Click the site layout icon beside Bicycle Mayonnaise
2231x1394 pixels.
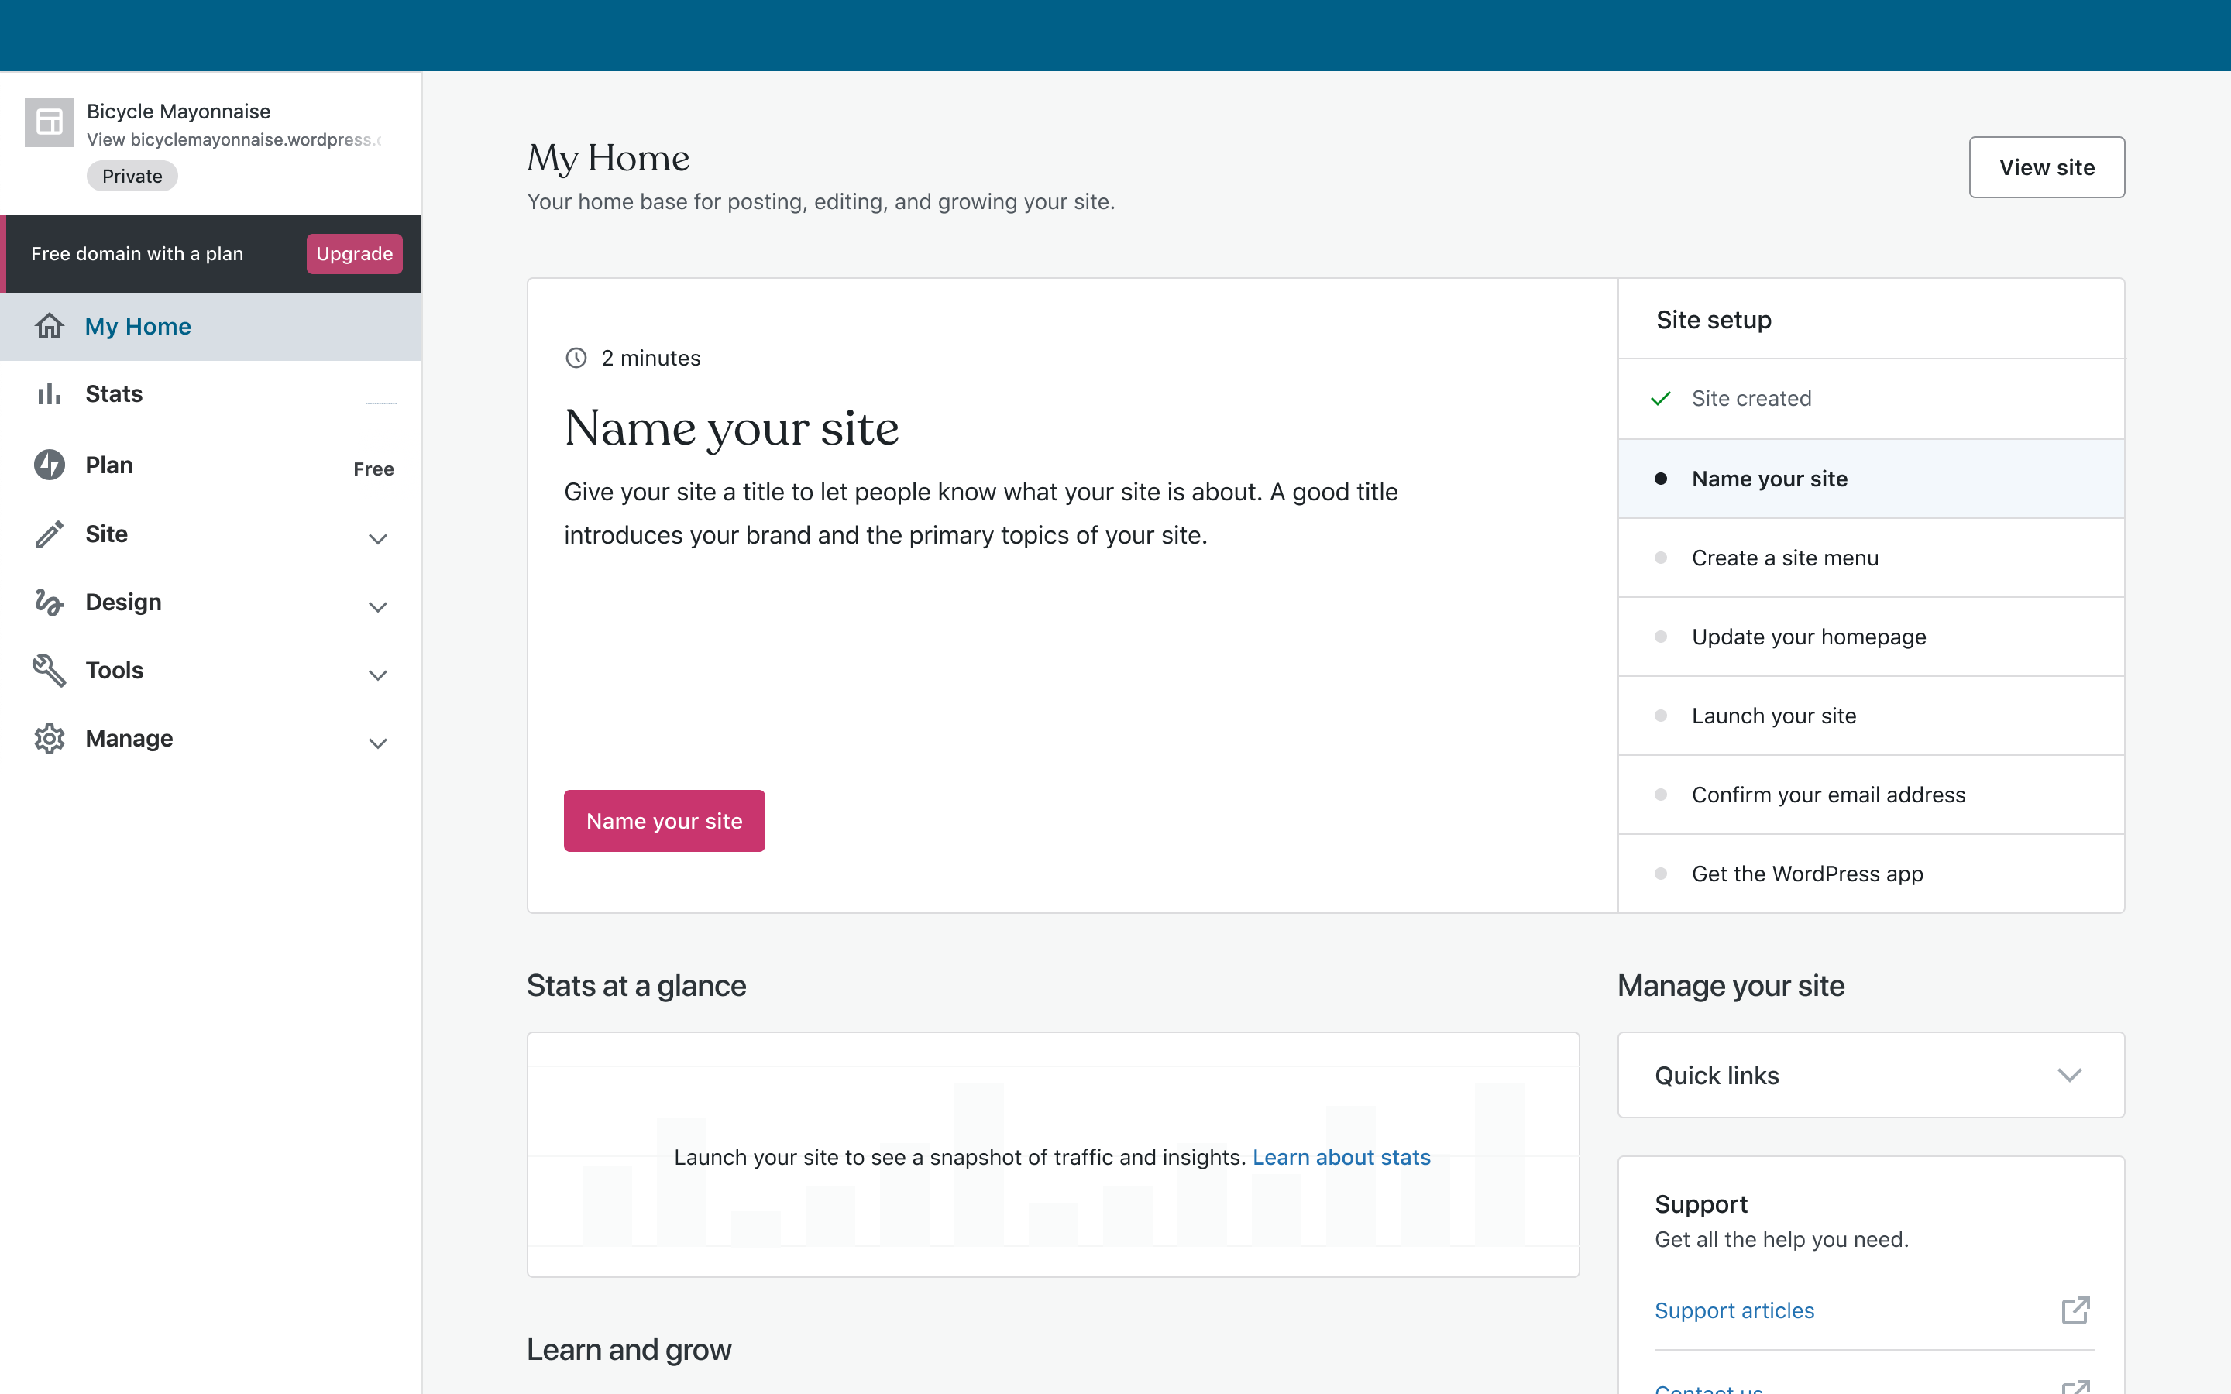coord(49,122)
